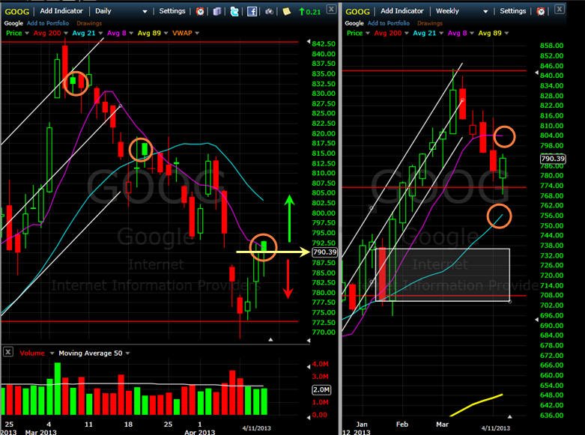Open Settings in the Daily chart toolbar
The image size is (585, 435).
[172, 11]
